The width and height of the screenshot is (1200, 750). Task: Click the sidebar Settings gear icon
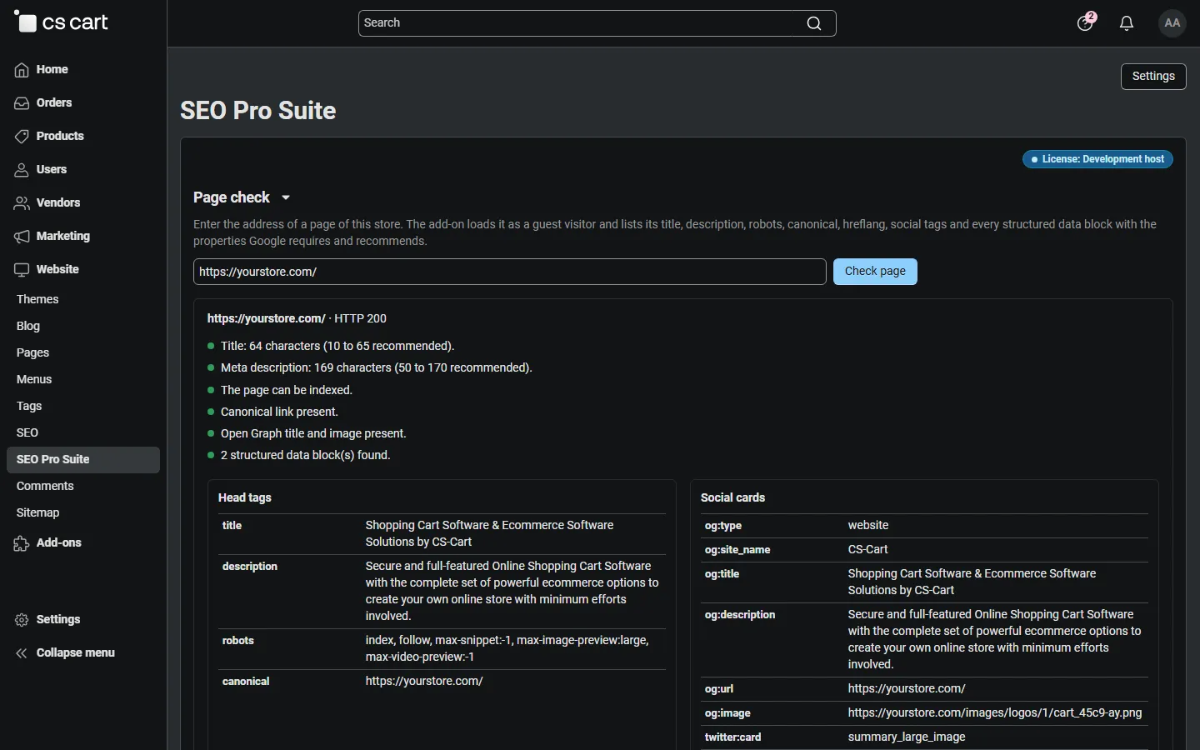tap(22, 620)
